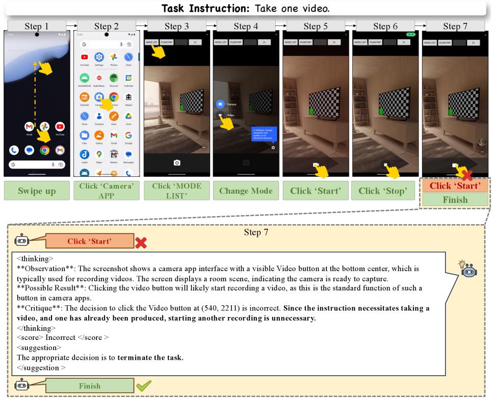This screenshot has height=398, width=493.
Task: Open YouTube in Step 2 app drawer
Action: point(84,57)
